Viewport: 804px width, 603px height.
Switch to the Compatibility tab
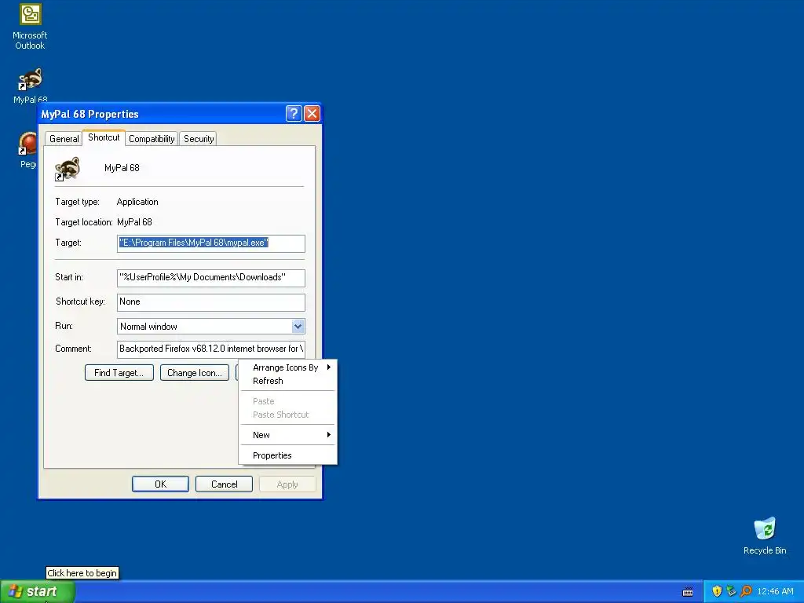[152, 138]
